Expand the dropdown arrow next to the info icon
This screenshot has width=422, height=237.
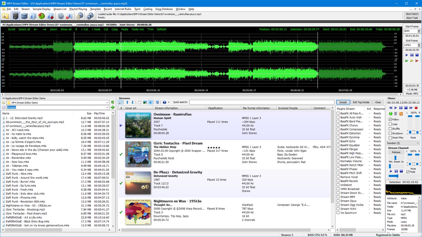click(169, 102)
